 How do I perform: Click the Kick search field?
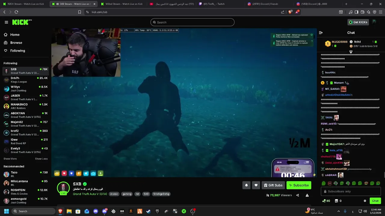pyautogui.click(x=192, y=22)
